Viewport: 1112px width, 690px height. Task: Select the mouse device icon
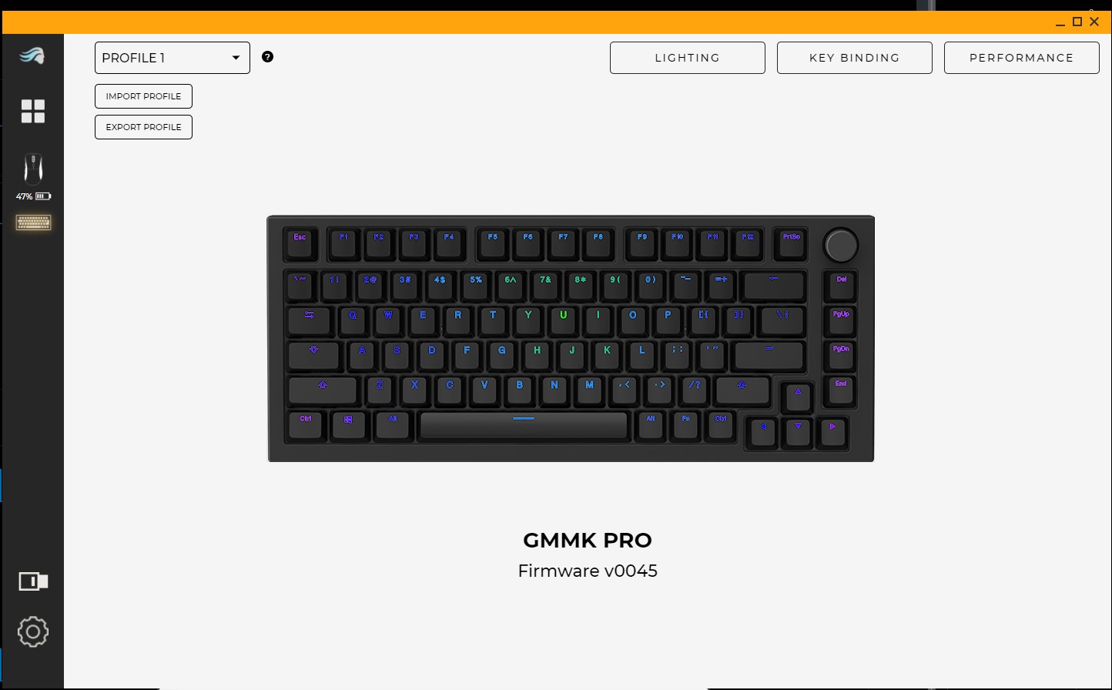[x=33, y=167]
